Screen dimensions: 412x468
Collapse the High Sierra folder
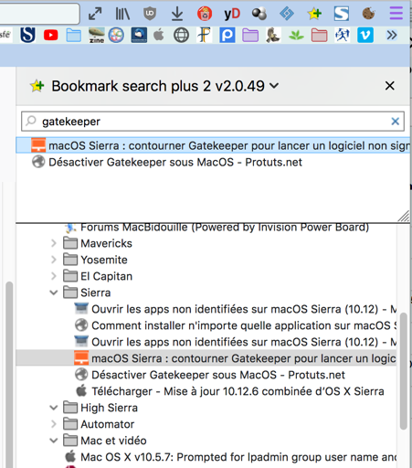coord(54,408)
